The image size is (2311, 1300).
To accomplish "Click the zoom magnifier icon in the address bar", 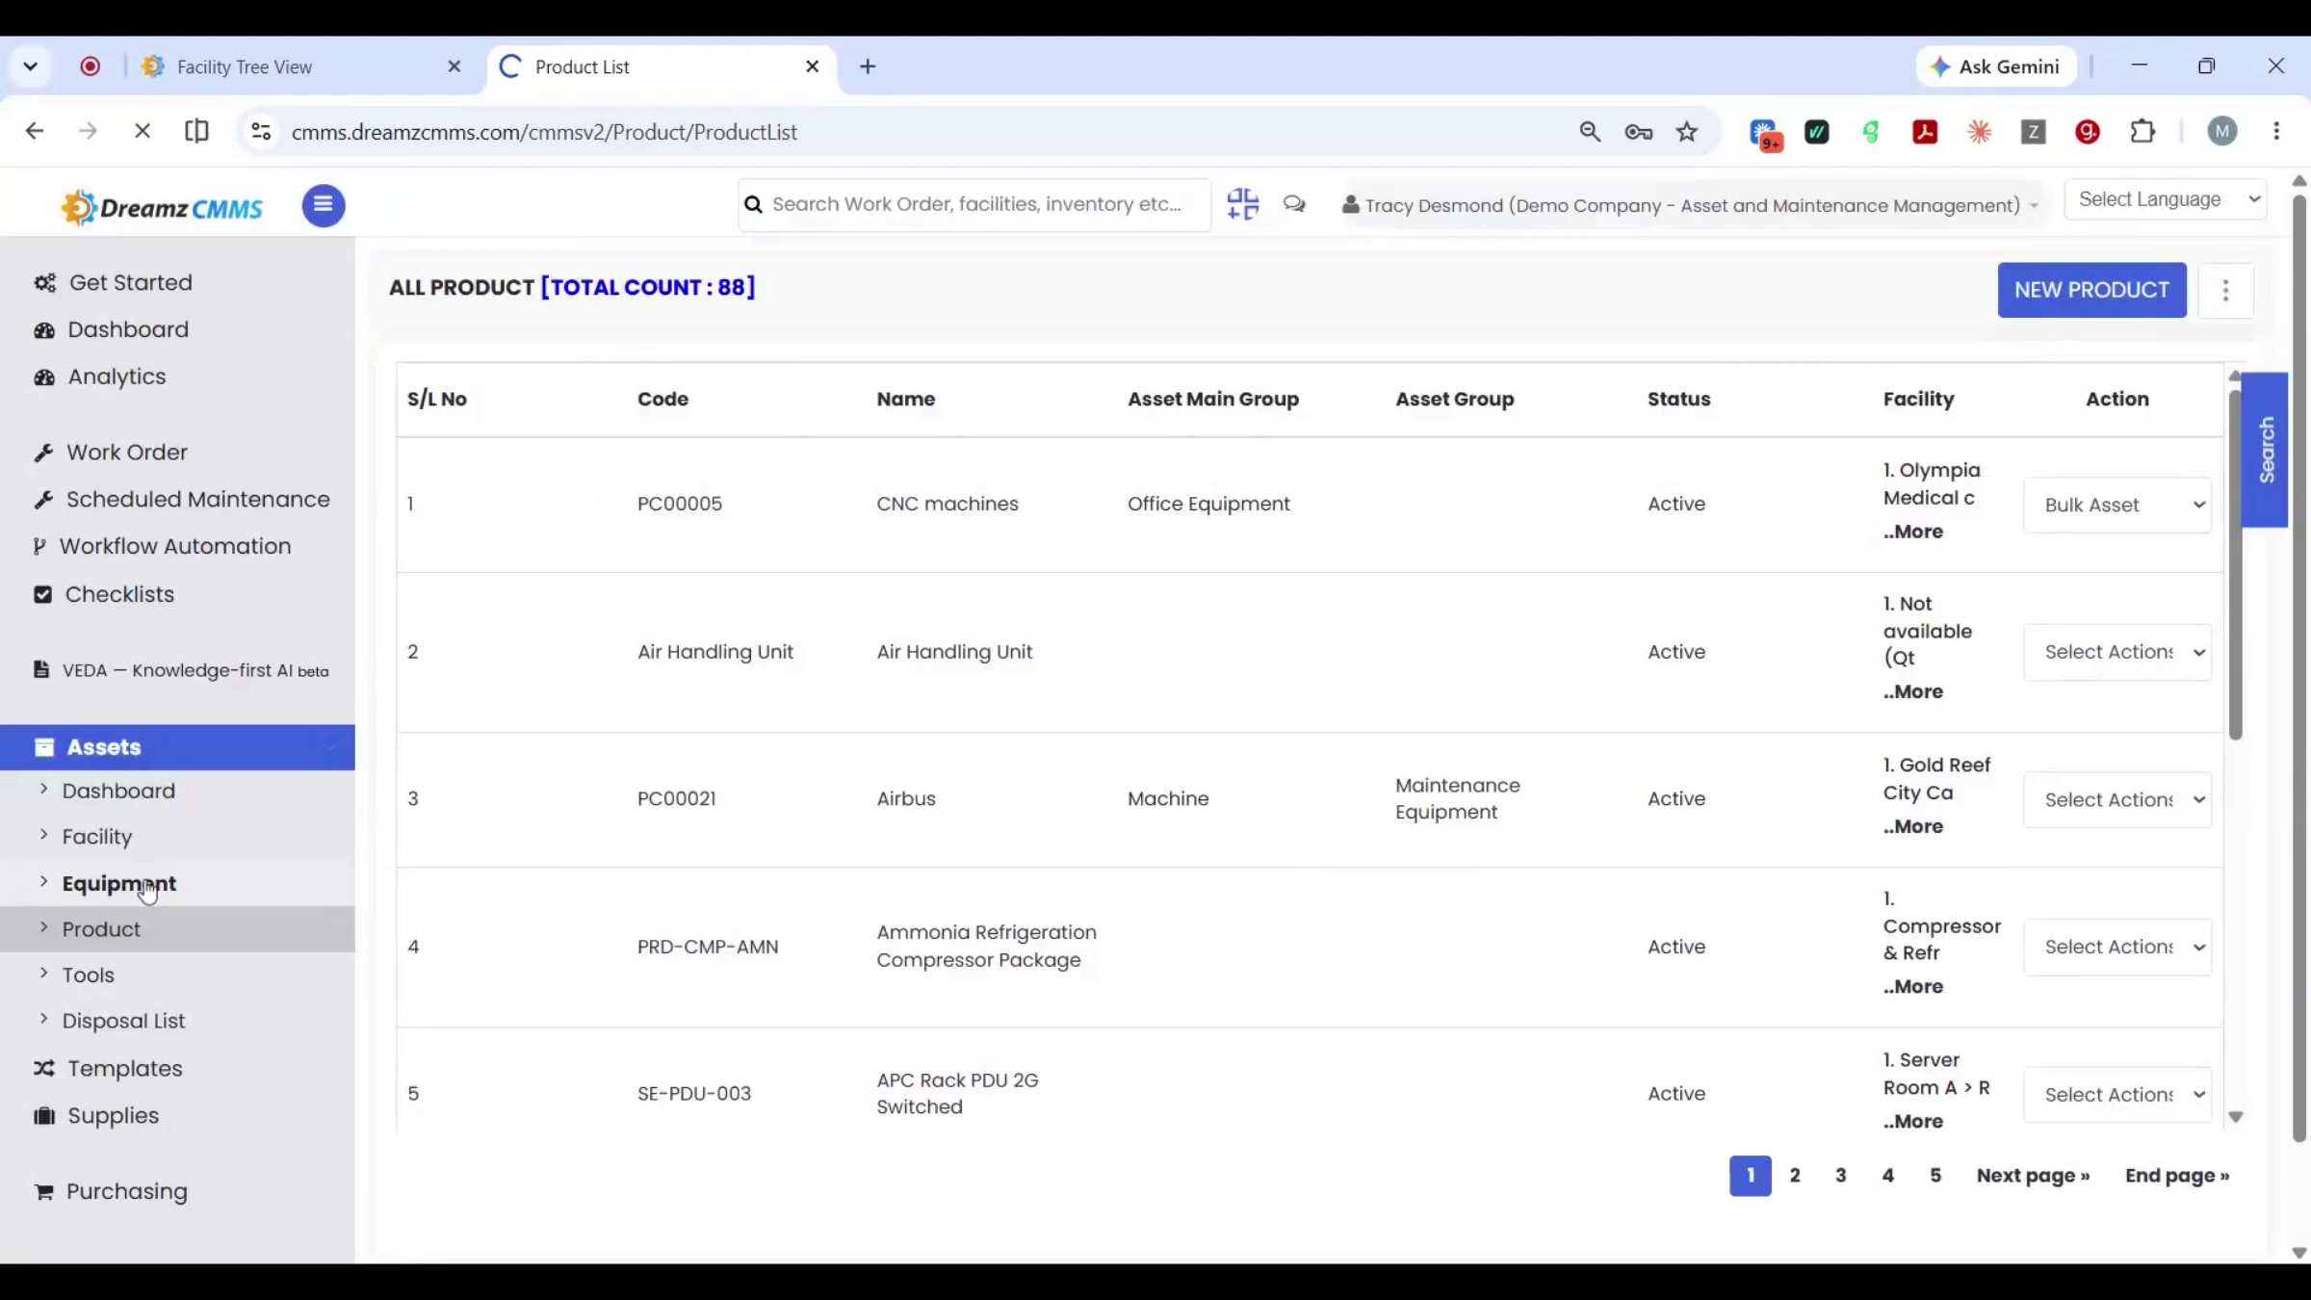I will coord(1590,132).
